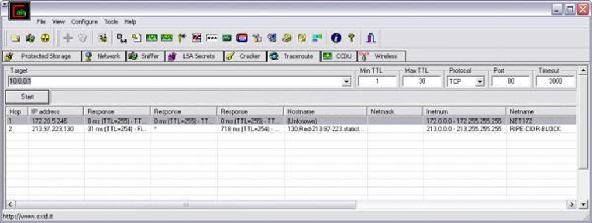Click the horizontal scrollbar right arrow
Image resolution: width=592 pixels, height=223 pixels.
572,204
